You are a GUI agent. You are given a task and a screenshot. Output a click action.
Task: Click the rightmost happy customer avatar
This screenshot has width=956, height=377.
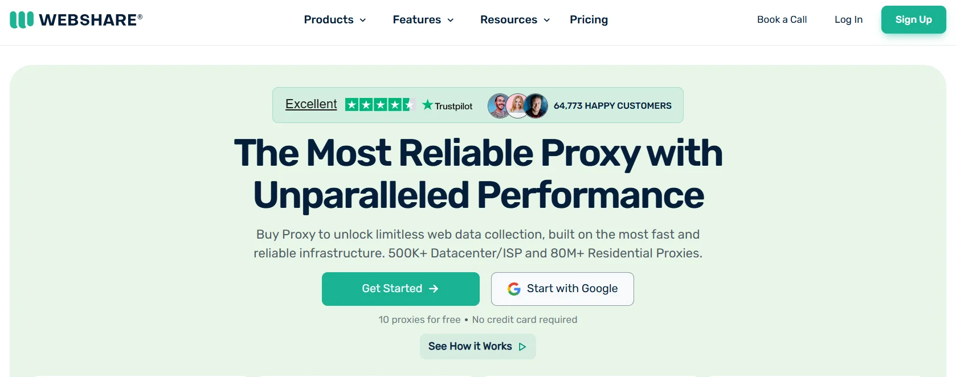[536, 105]
